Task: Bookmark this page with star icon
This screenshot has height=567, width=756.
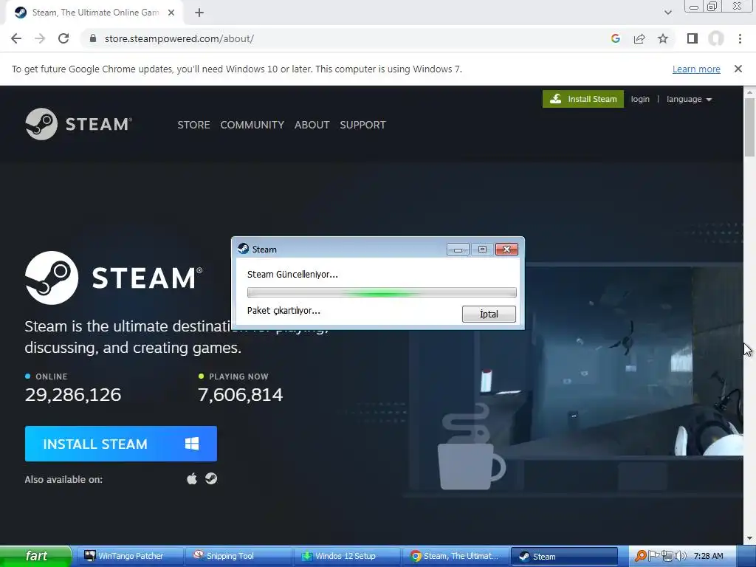Action: click(663, 38)
